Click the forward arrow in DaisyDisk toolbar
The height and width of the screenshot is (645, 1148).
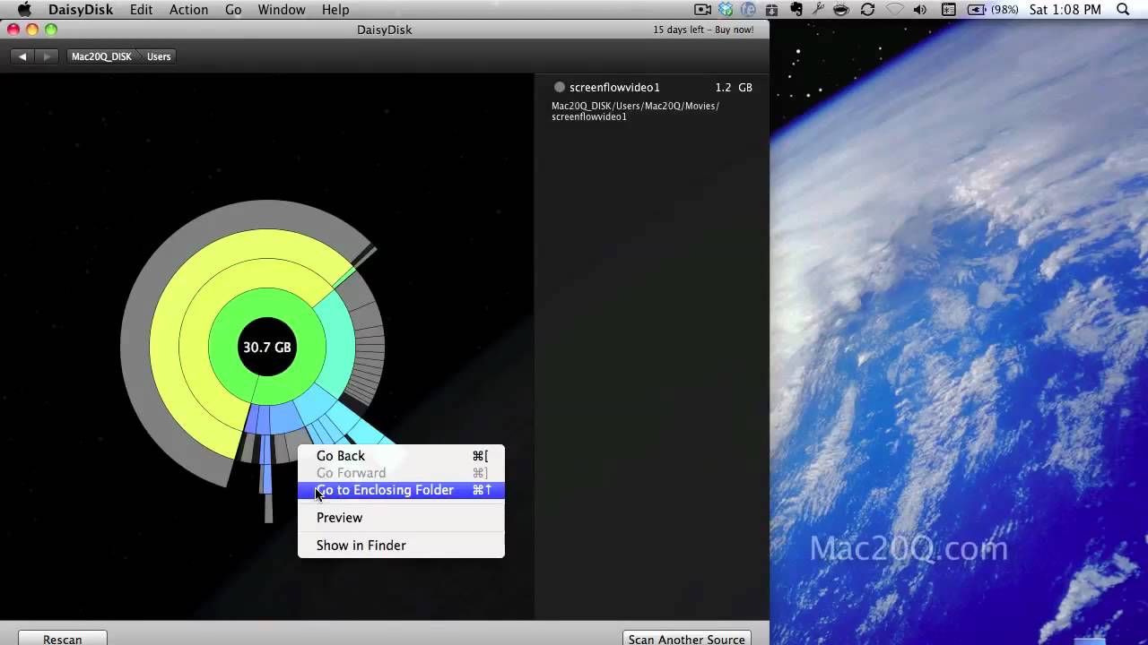click(47, 56)
